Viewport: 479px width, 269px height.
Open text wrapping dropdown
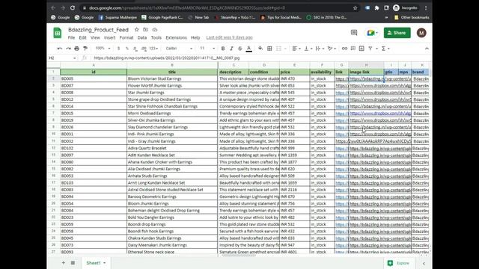(320, 49)
